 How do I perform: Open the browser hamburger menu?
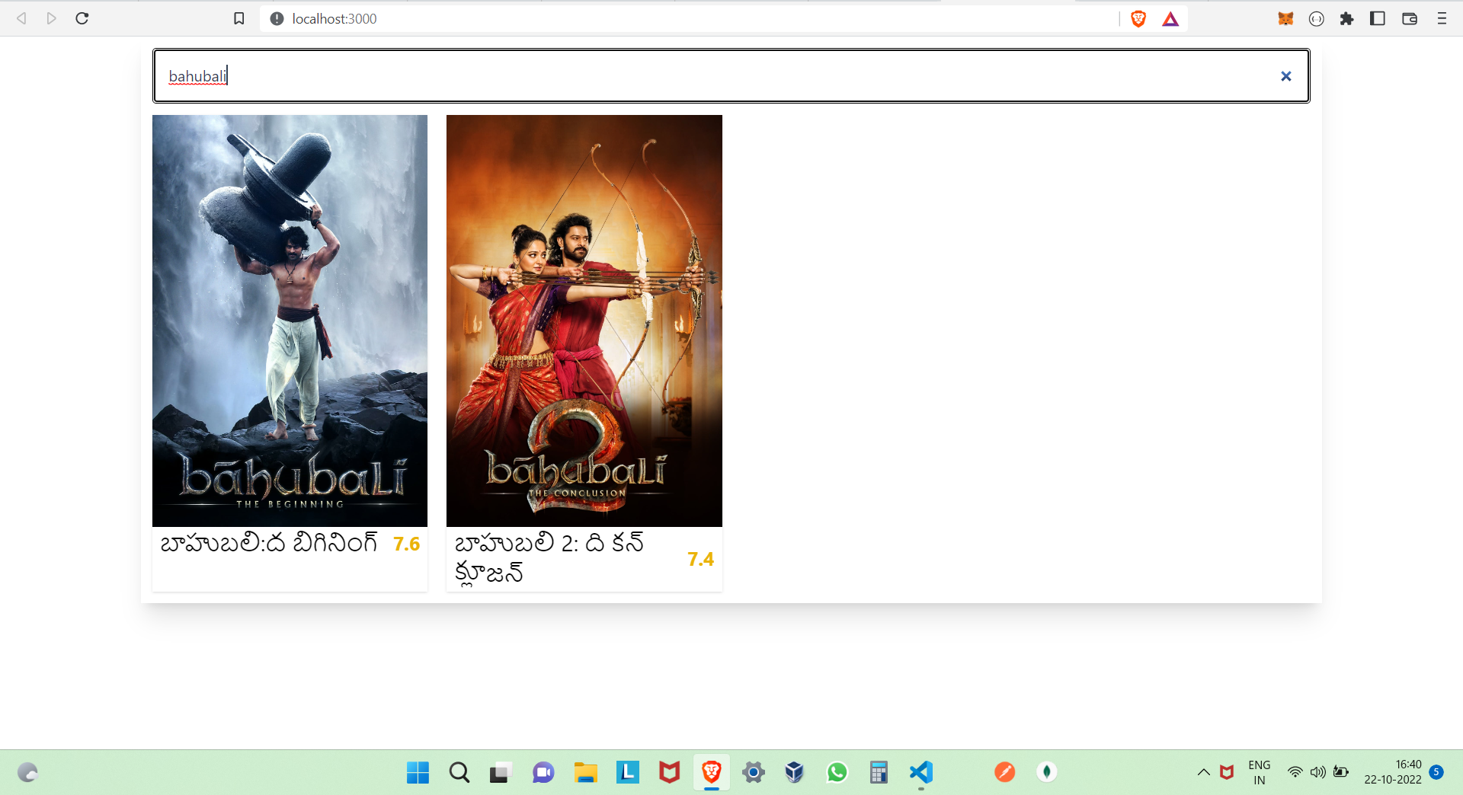point(1442,18)
